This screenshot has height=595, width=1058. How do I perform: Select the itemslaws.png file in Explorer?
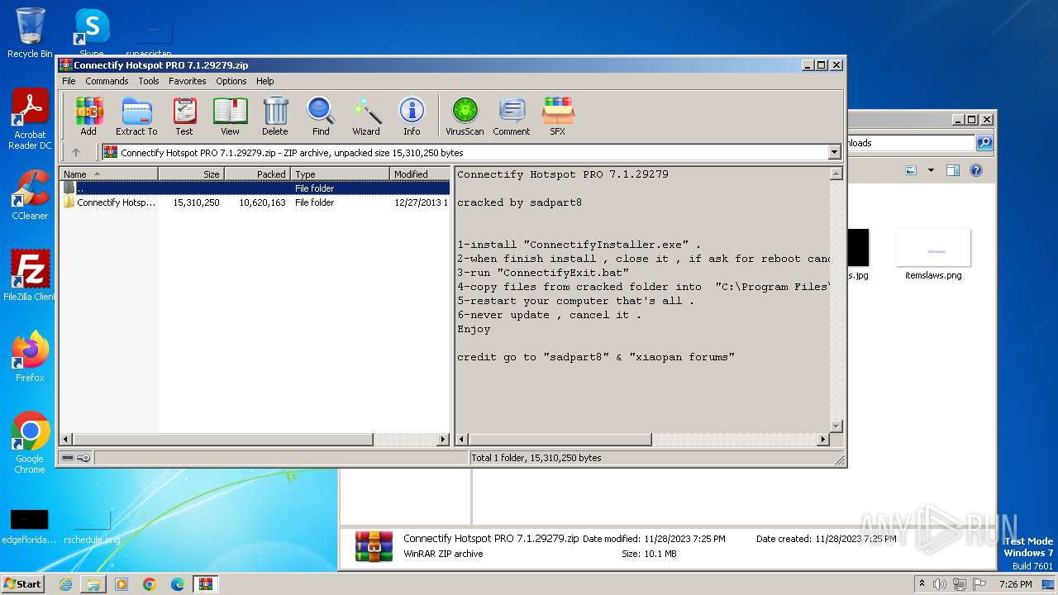[x=933, y=255]
